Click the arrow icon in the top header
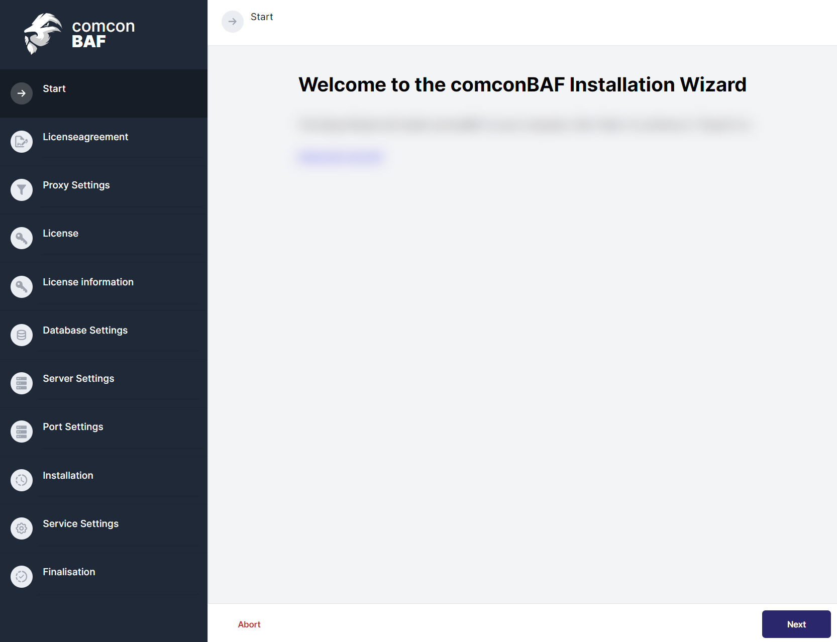The width and height of the screenshot is (837, 642). point(233,22)
